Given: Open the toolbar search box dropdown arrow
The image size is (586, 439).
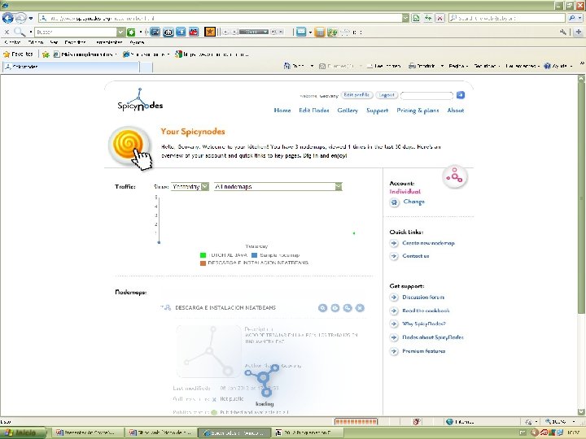Looking at the screenshot, I should [120, 32].
